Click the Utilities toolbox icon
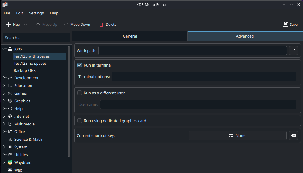This screenshot has height=173, width=303. (x=10, y=155)
